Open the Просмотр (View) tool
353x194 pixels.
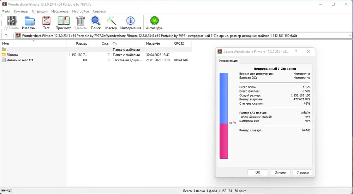tap(64, 21)
